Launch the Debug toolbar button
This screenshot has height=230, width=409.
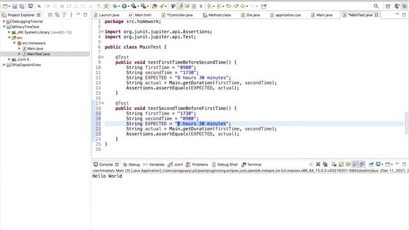pos(115,6)
